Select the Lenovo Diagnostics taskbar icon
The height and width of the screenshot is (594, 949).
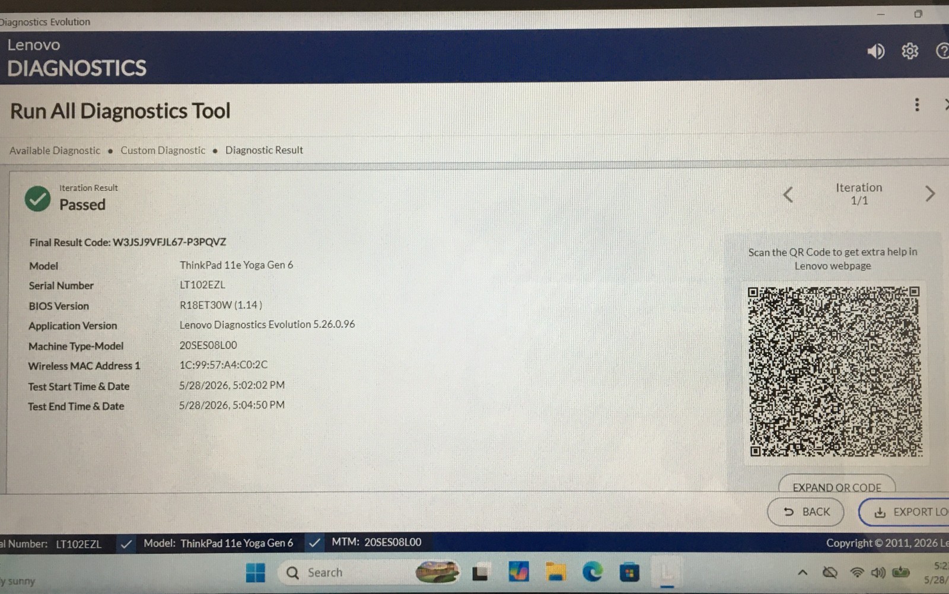tap(667, 573)
